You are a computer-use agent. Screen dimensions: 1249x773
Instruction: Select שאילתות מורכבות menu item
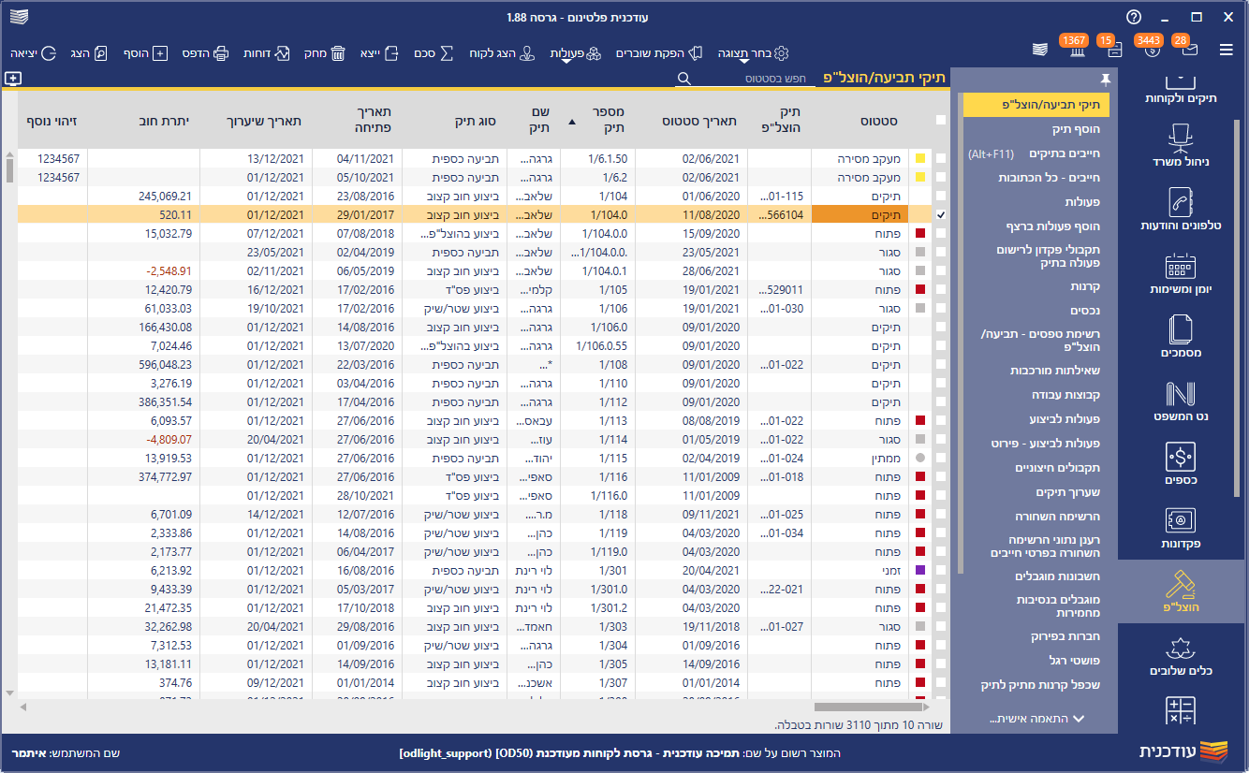[x=1036, y=371]
